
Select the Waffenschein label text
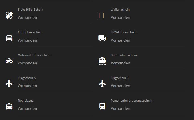(120, 10)
